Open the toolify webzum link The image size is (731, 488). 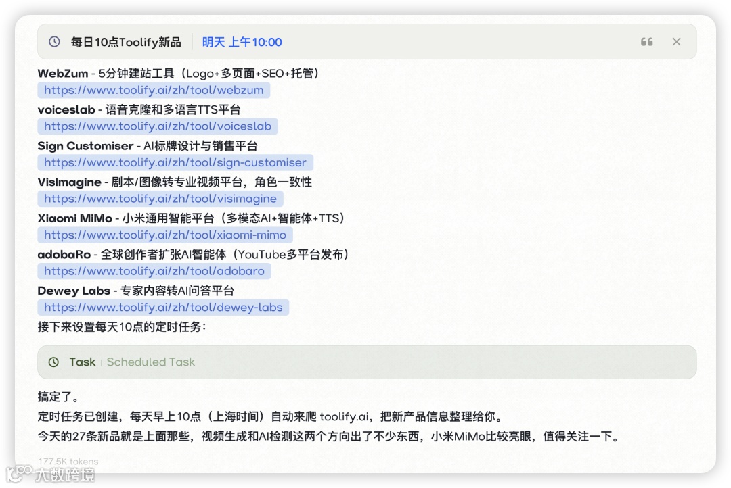click(x=154, y=90)
